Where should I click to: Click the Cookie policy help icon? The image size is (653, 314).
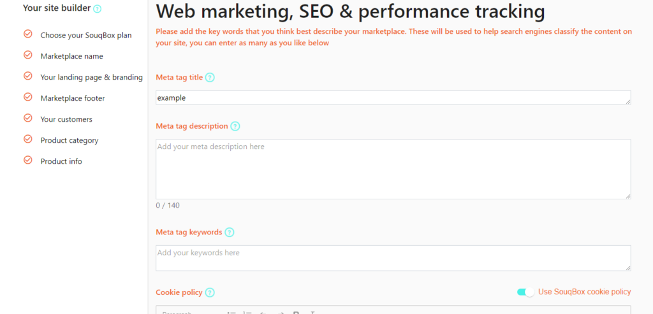tap(210, 293)
